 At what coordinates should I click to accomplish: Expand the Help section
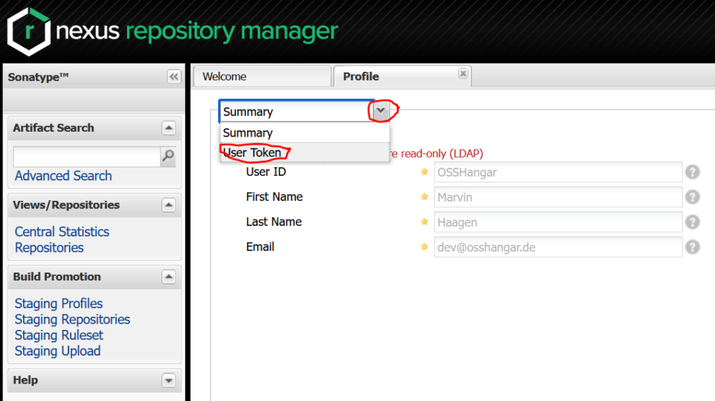(x=169, y=381)
